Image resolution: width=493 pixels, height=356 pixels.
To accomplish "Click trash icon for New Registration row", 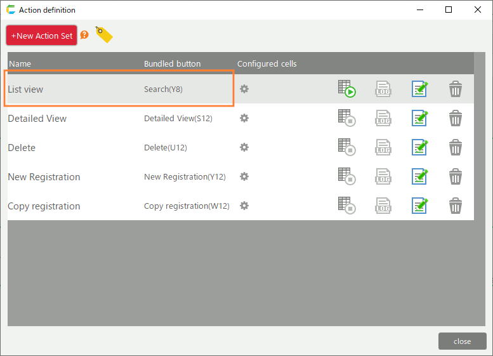I will 456,176.
